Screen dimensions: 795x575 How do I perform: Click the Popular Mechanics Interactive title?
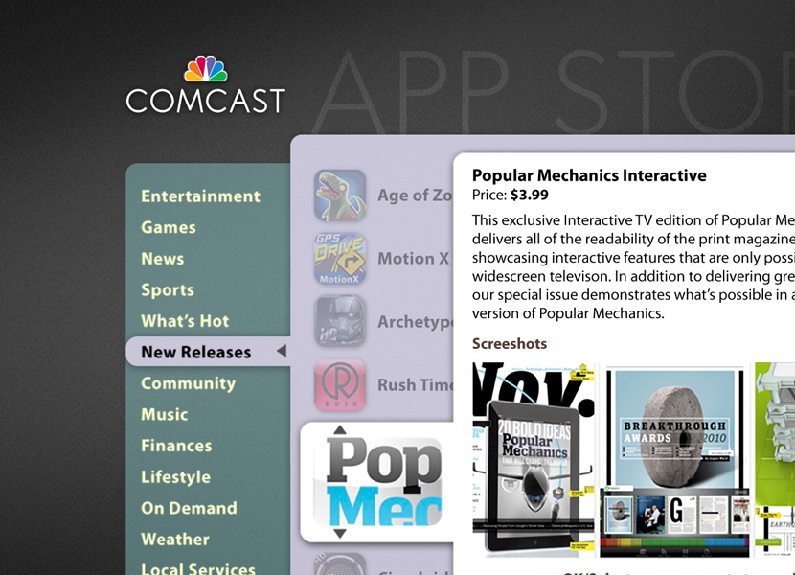click(x=589, y=175)
